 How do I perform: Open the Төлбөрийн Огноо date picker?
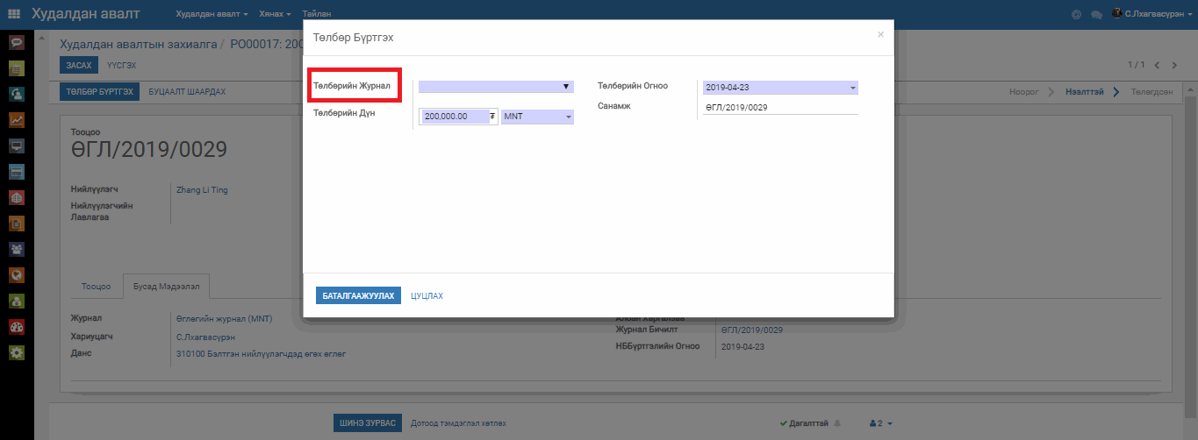point(779,88)
